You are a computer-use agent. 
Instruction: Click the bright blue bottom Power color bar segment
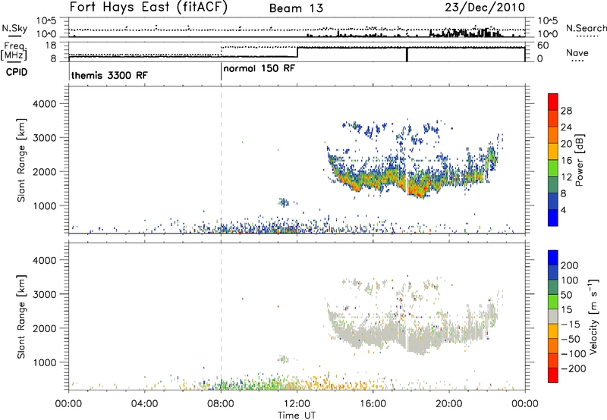(x=553, y=218)
